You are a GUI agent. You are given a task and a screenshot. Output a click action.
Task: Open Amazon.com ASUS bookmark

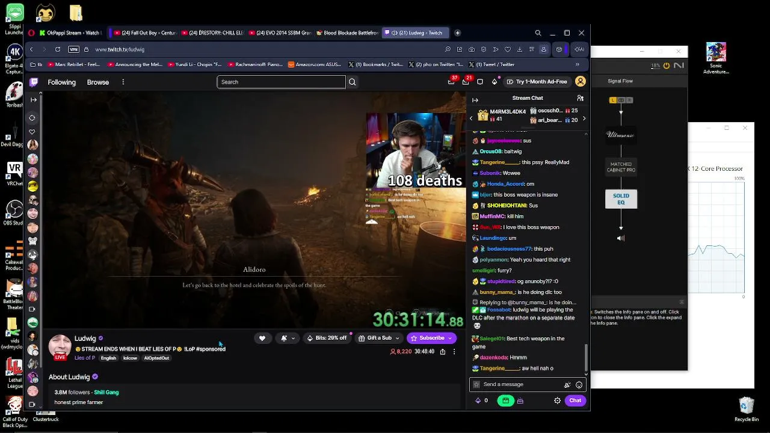pyautogui.click(x=315, y=64)
